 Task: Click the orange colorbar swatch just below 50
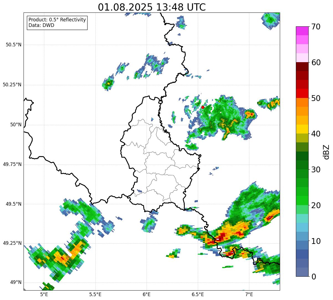click(x=302, y=102)
